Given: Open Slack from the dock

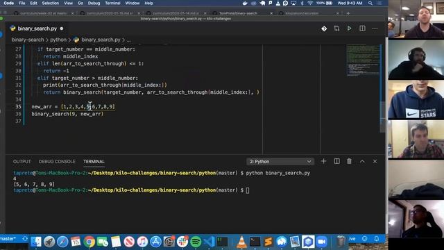Looking at the screenshot, I should (182, 242).
